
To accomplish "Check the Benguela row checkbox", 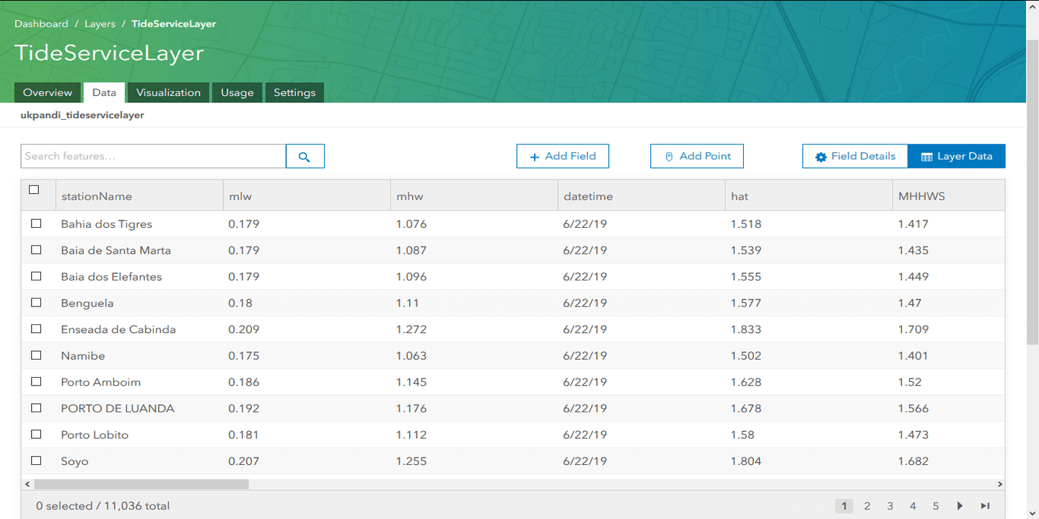I will [x=36, y=303].
